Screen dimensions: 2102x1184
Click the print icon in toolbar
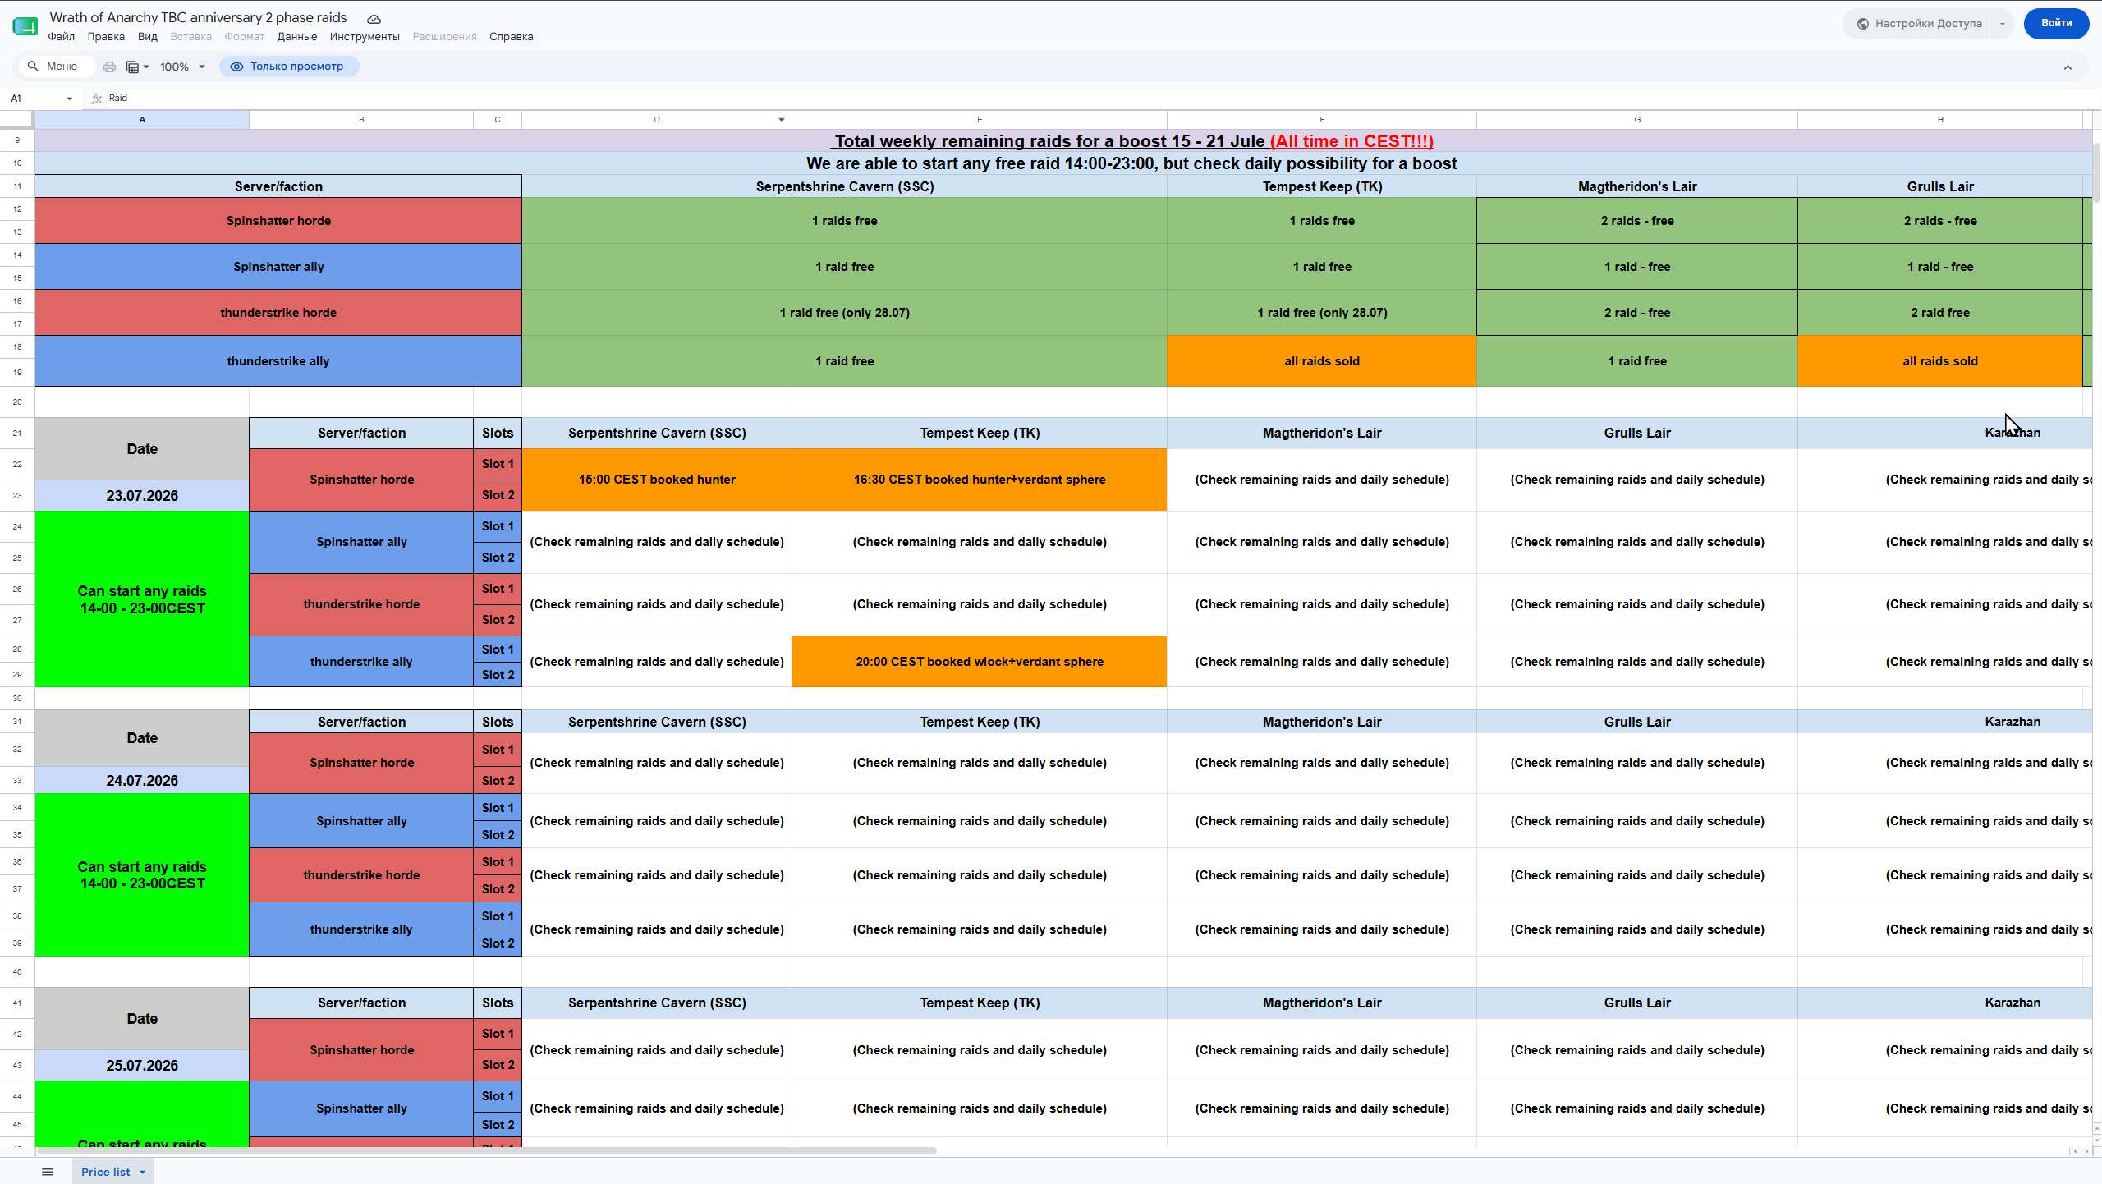(109, 67)
